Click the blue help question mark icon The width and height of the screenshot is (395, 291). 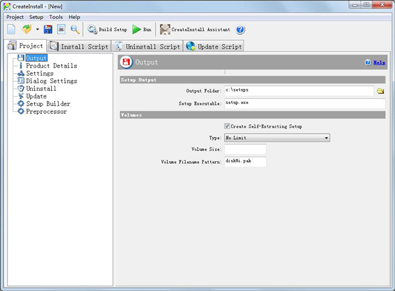click(240, 30)
